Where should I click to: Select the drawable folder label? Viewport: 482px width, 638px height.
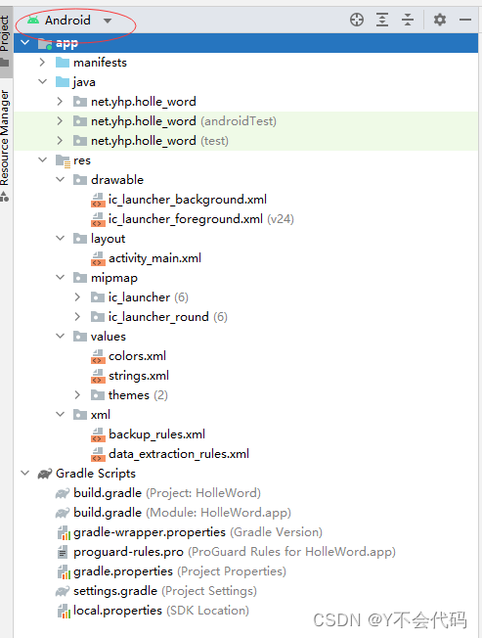tap(117, 179)
